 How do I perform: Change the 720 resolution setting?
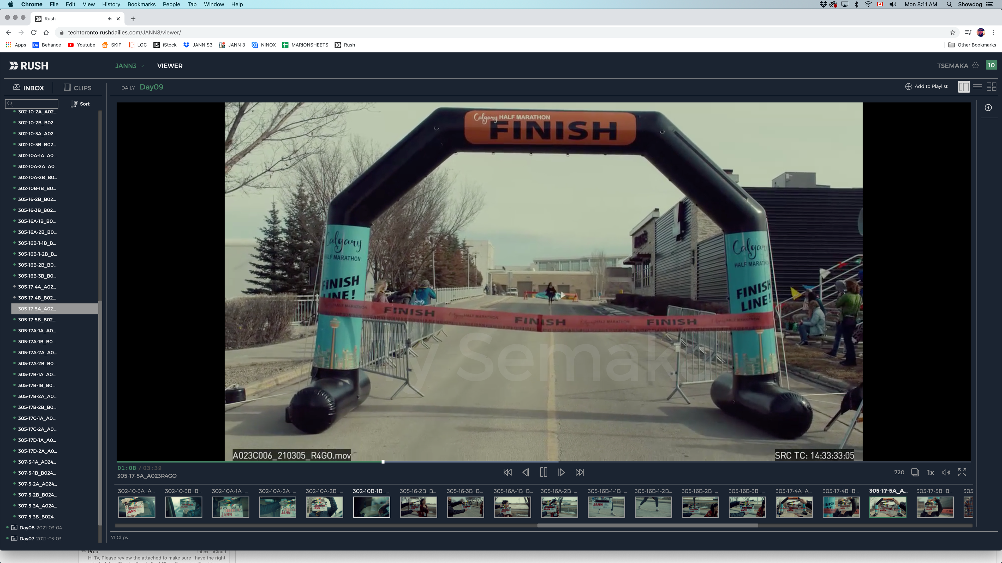click(x=899, y=472)
